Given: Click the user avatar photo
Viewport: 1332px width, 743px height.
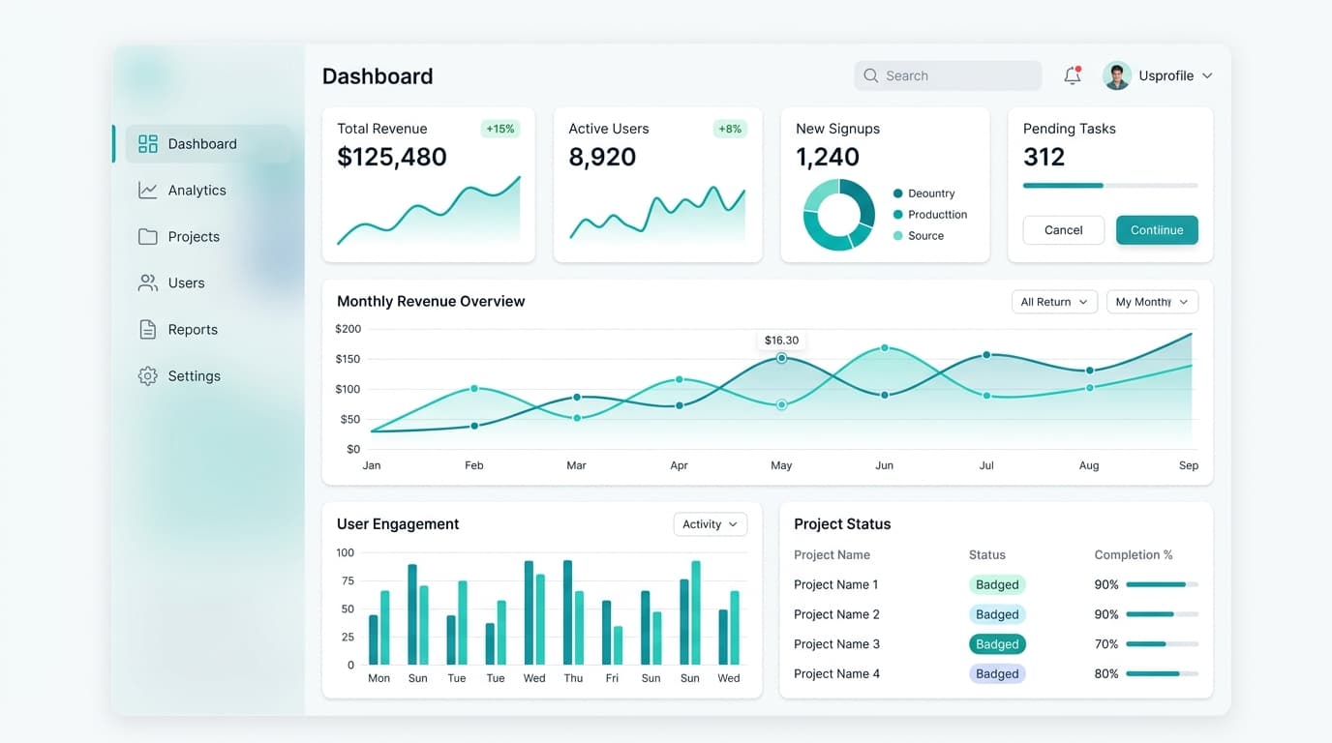Looking at the screenshot, I should point(1117,75).
